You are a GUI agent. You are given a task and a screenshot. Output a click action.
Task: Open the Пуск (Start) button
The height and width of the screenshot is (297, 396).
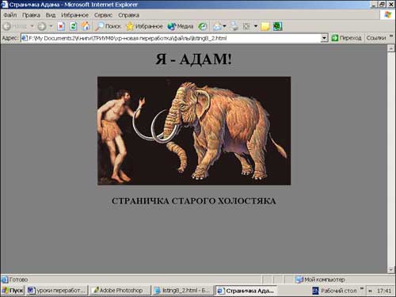pos(13,291)
